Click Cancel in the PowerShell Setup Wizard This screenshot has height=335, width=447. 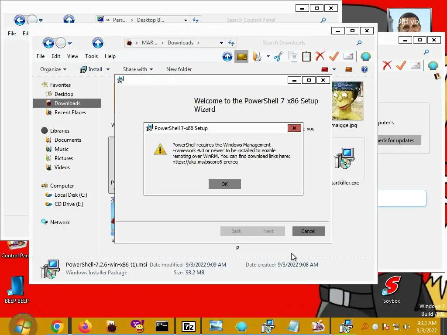(x=309, y=231)
